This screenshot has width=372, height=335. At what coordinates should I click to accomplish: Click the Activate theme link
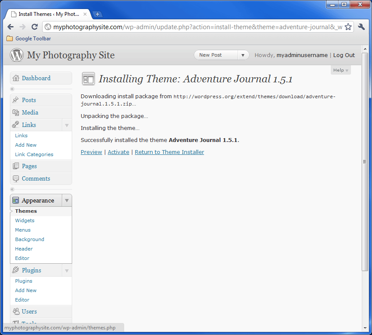(119, 152)
